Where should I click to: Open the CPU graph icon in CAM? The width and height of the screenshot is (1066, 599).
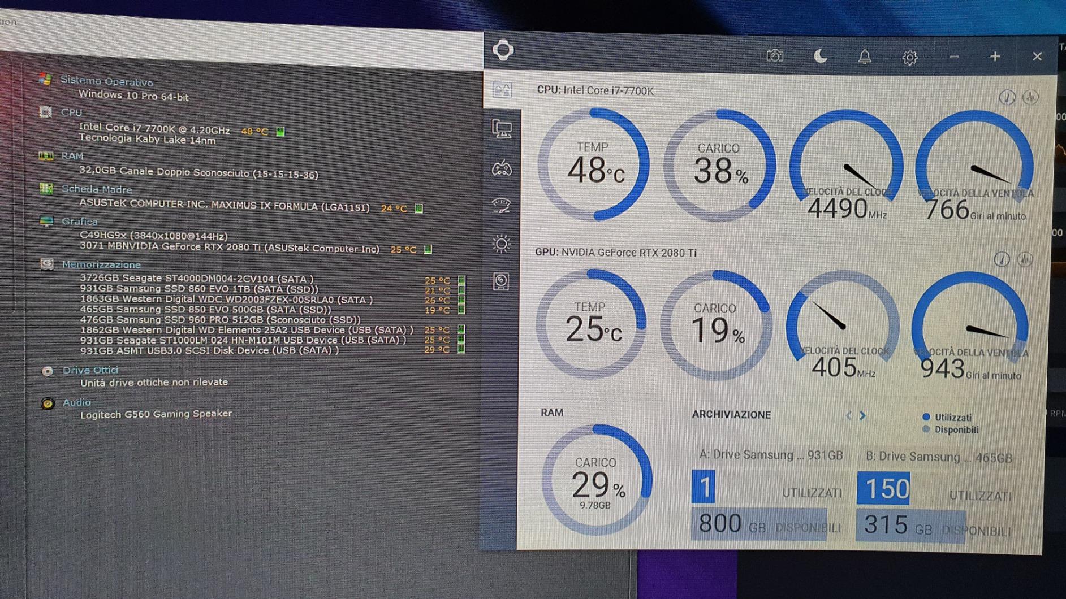tap(1030, 97)
